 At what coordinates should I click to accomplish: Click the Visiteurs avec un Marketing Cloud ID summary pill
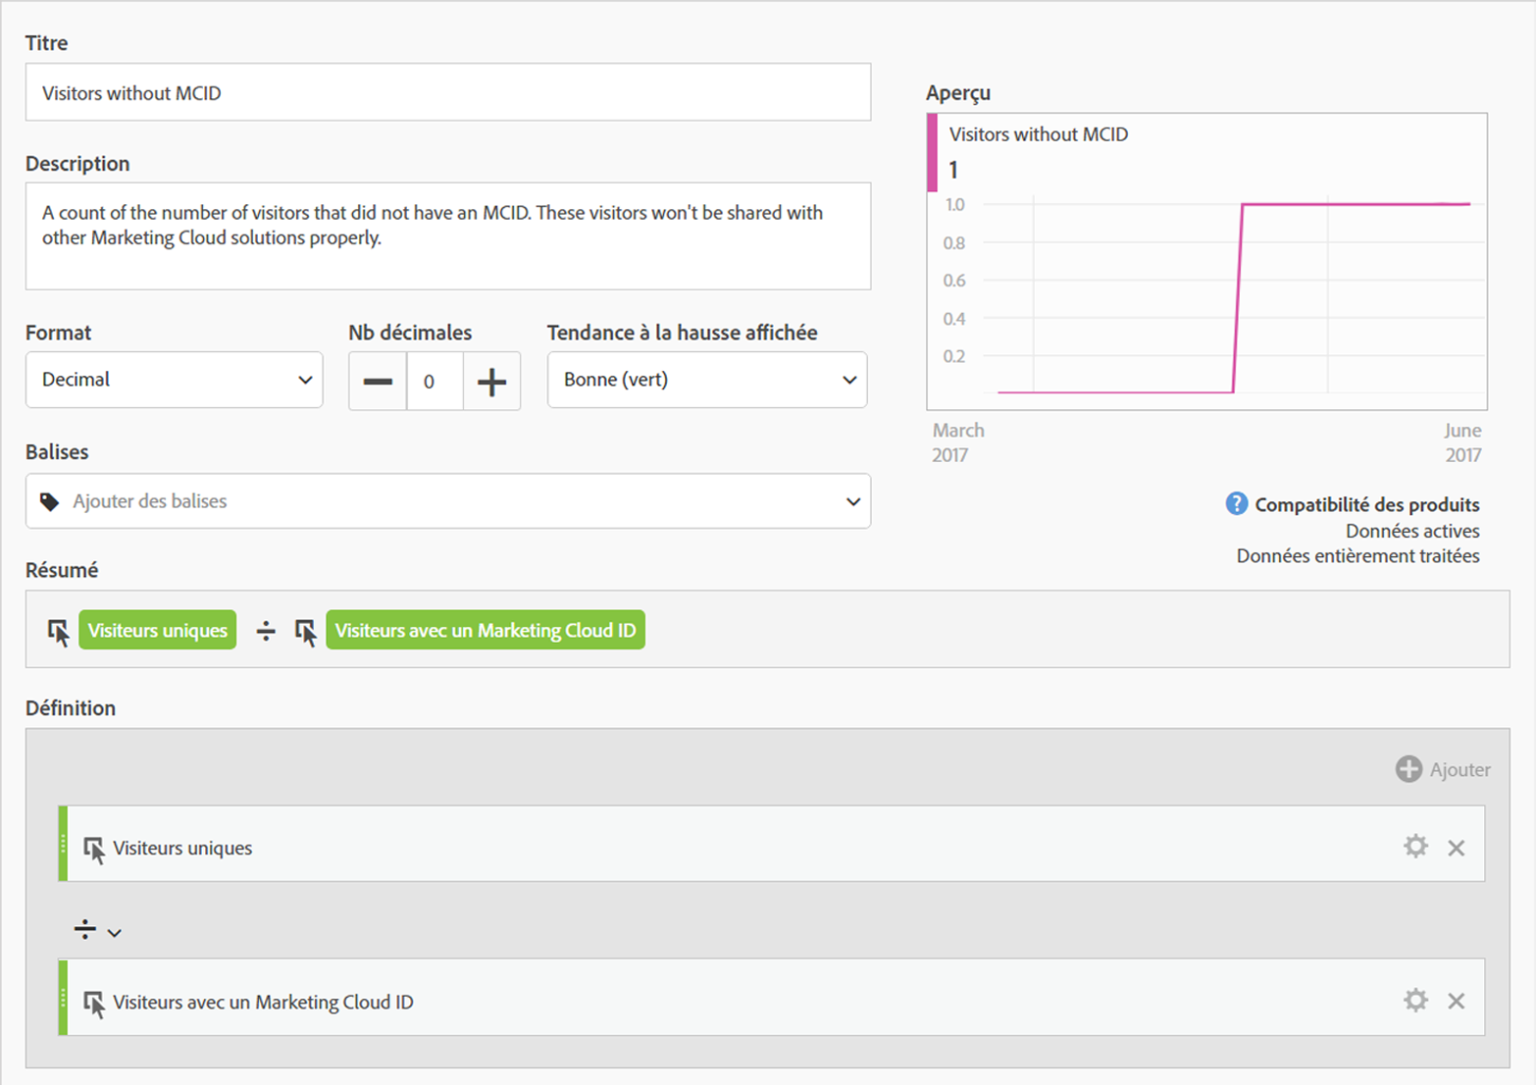(485, 631)
